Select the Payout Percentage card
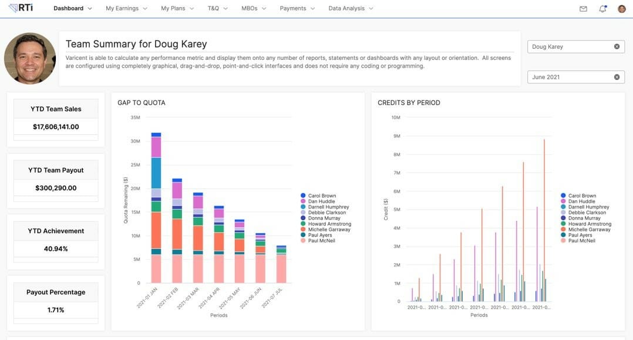 [56, 301]
